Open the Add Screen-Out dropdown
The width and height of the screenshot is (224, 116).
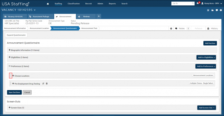click(207, 108)
